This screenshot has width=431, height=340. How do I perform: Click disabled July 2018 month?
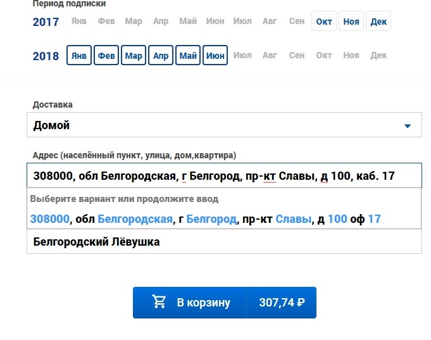point(242,55)
